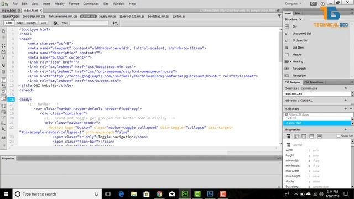Click the sync settings icon in title bar

[x=313, y=4]
